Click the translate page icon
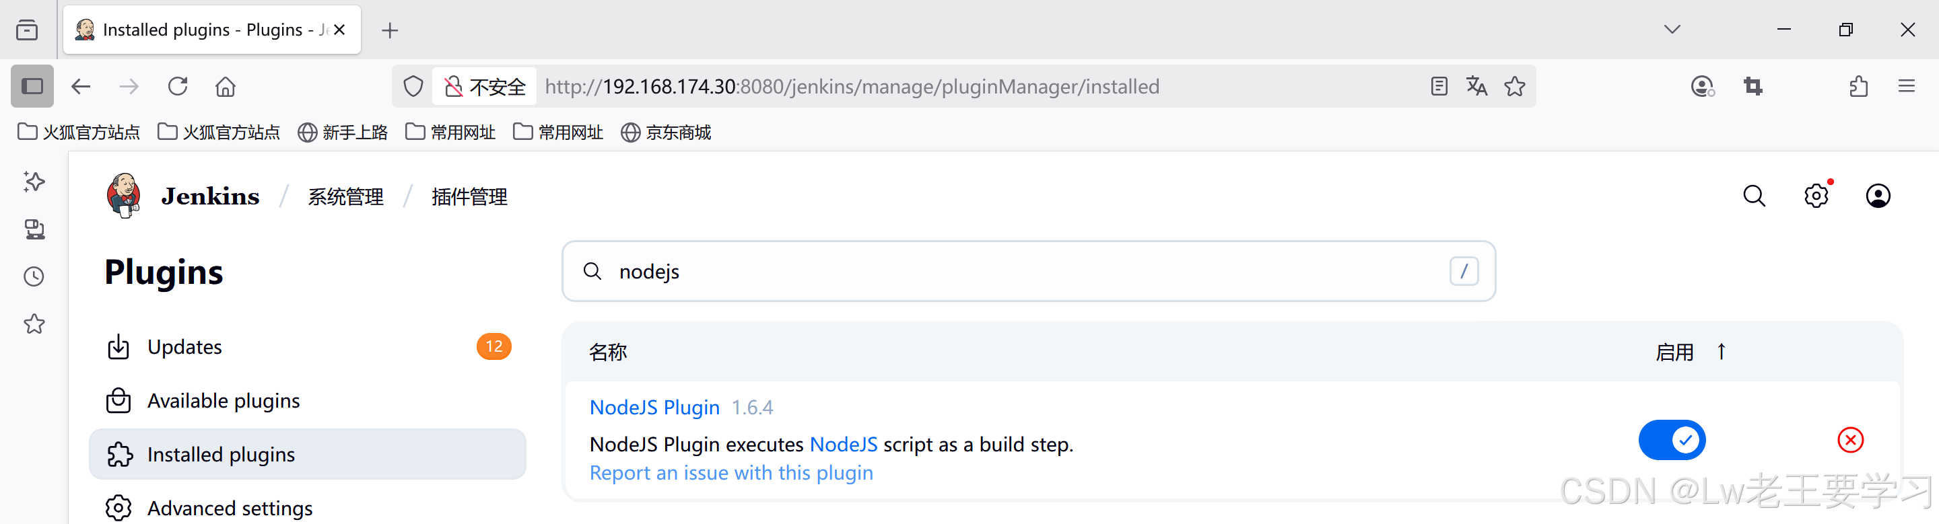Viewport: 1939px width, 524px height. pyautogui.click(x=1476, y=87)
